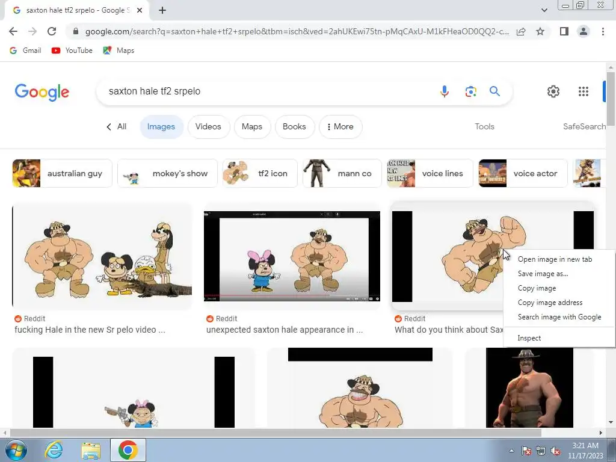This screenshot has width=616, height=462.
Task: Open 'What do you think about Sax' link
Action: coord(449,330)
